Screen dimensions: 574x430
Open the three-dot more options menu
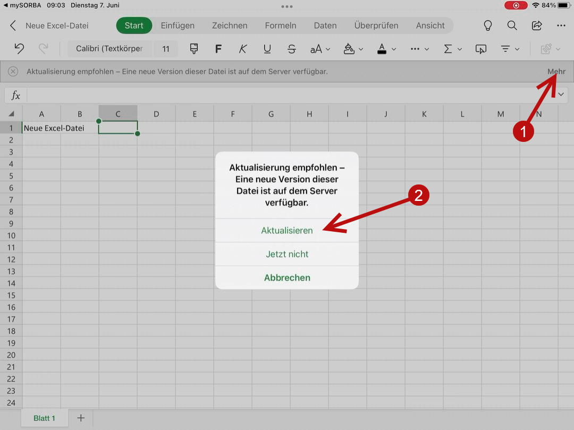coord(561,26)
